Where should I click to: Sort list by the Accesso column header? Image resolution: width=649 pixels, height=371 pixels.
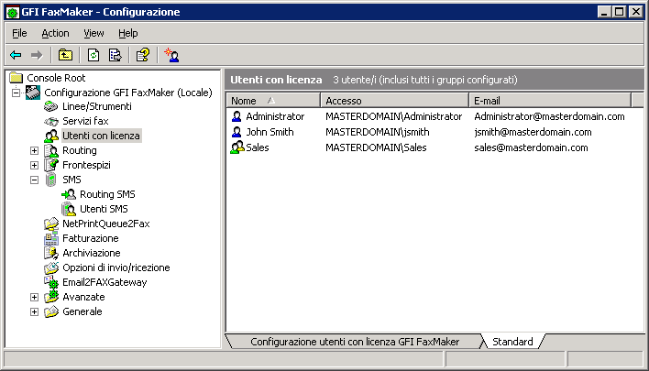(394, 101)
